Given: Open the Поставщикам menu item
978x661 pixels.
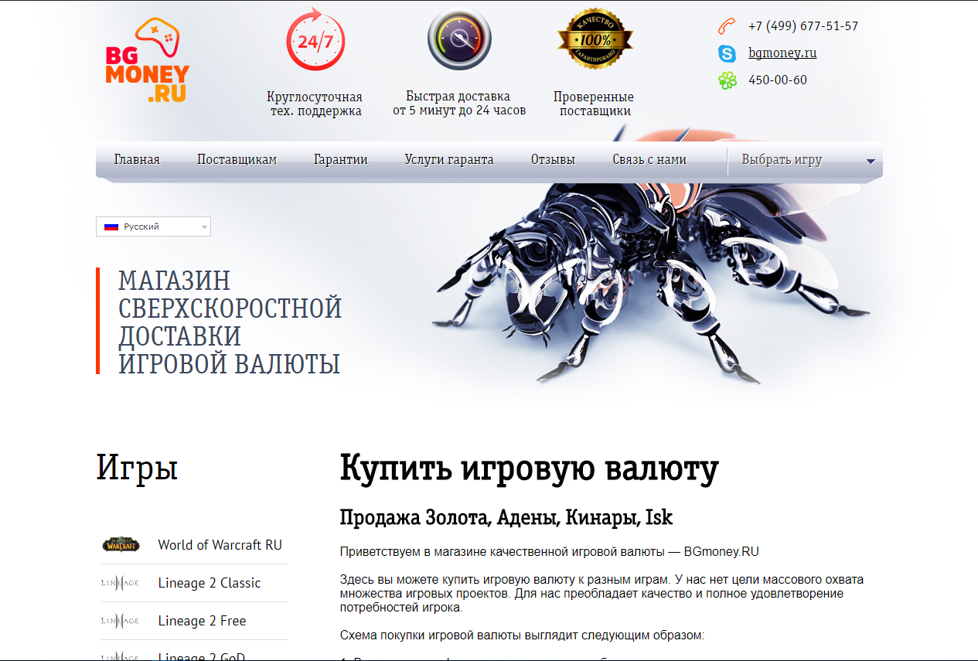Looking at the screenshot, I should [x=237, y=160].
